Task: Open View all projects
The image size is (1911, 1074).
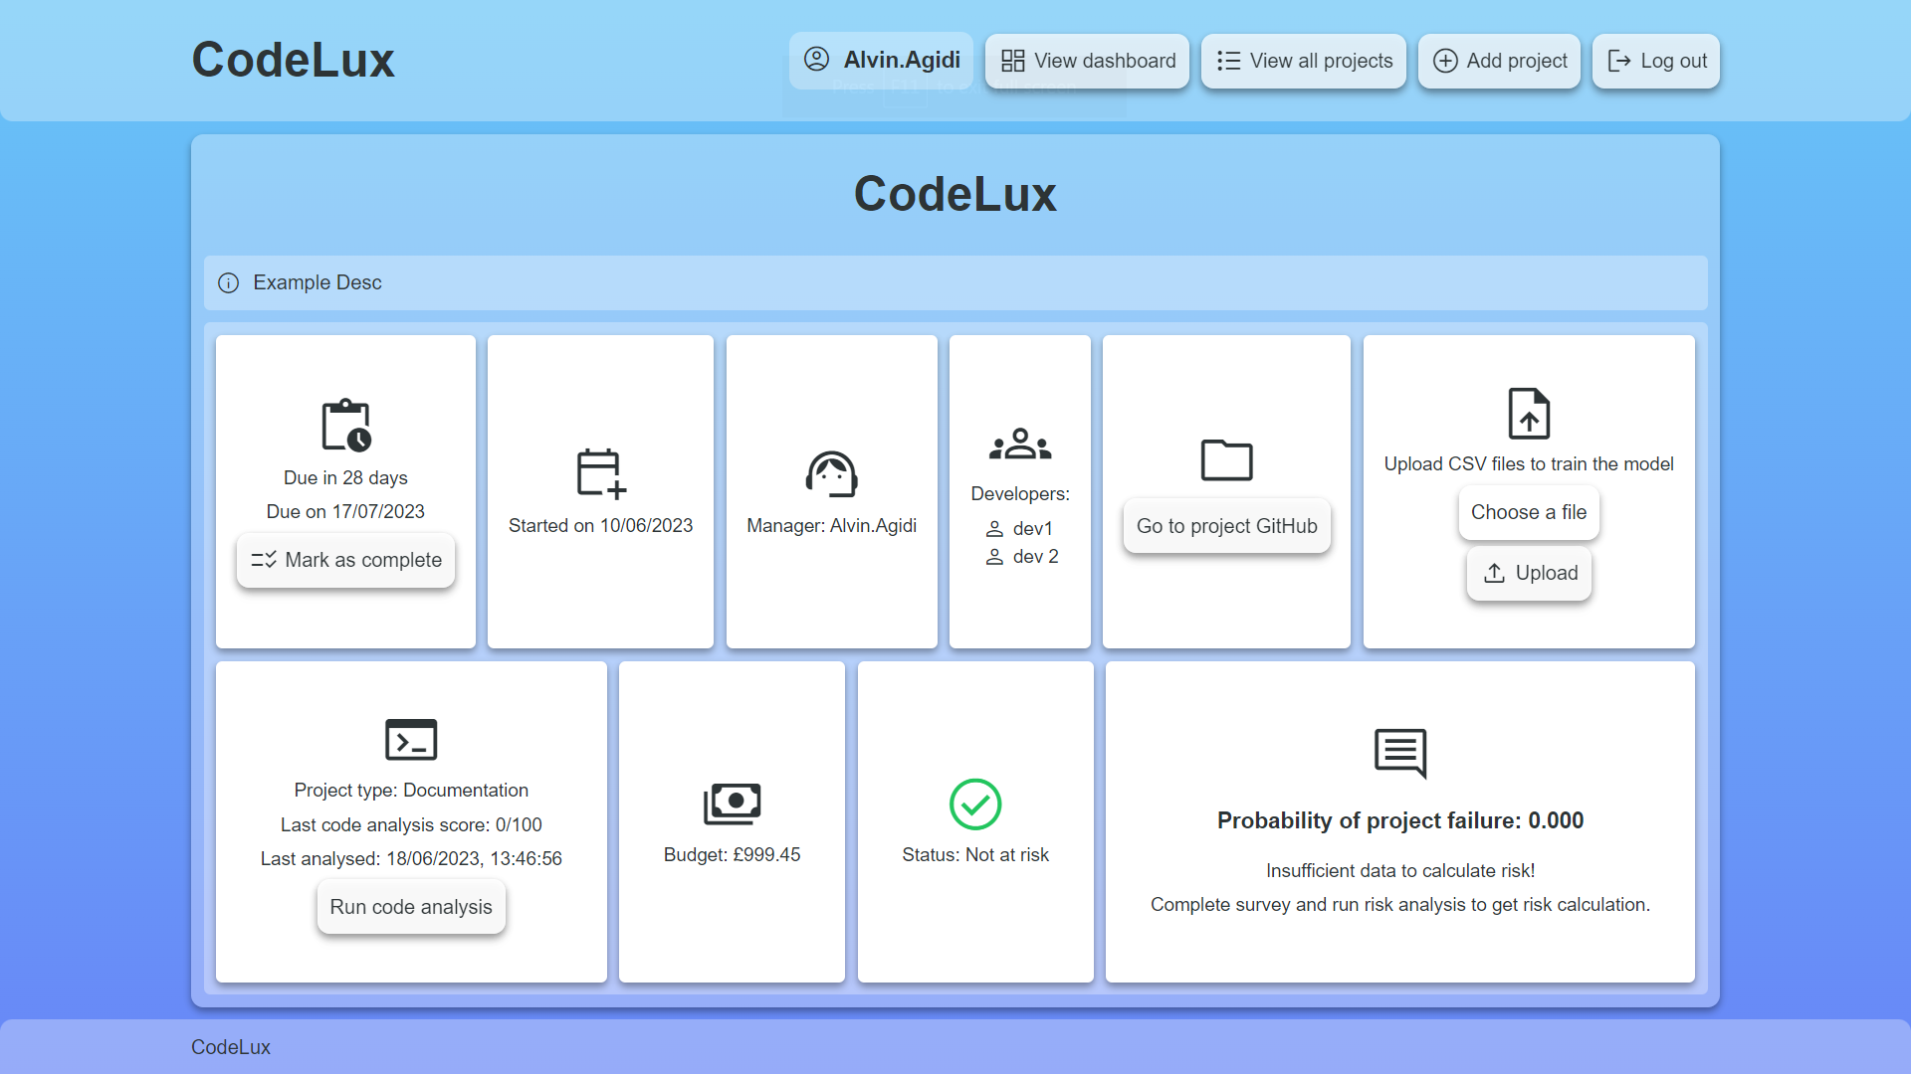Action: 1304,61
